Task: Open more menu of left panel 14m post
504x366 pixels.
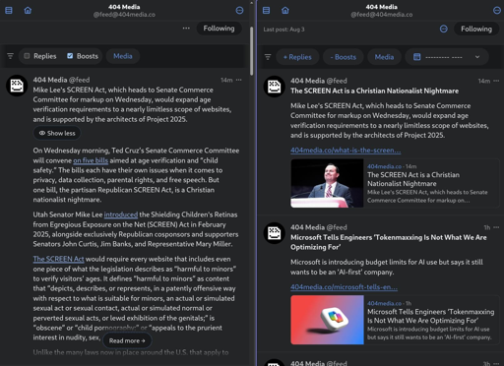Action: point(239,80)
